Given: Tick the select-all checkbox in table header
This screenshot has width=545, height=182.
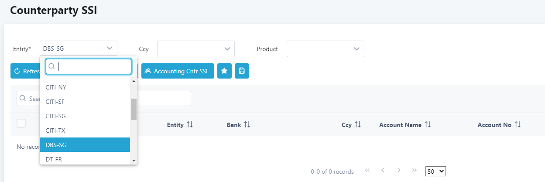Looking at the screenshot, I should (21, 124).
